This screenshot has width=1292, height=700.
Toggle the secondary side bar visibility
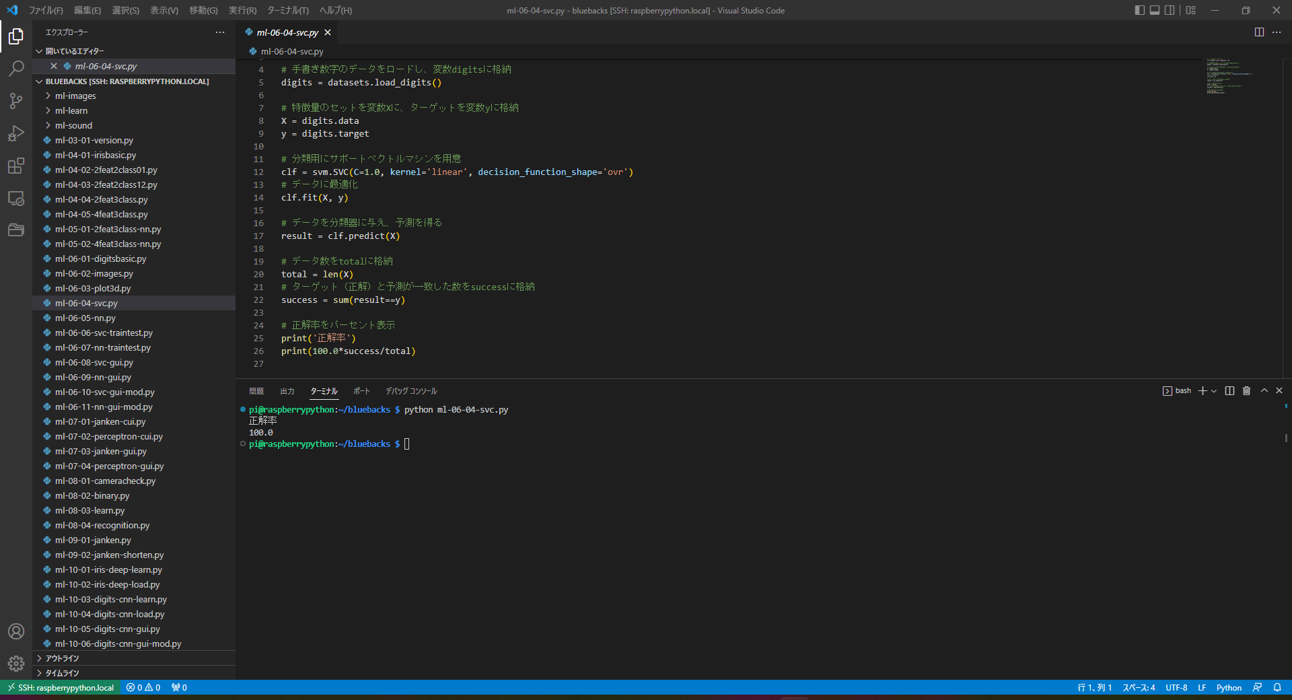pyautogui.click(x=1170, y=10)
